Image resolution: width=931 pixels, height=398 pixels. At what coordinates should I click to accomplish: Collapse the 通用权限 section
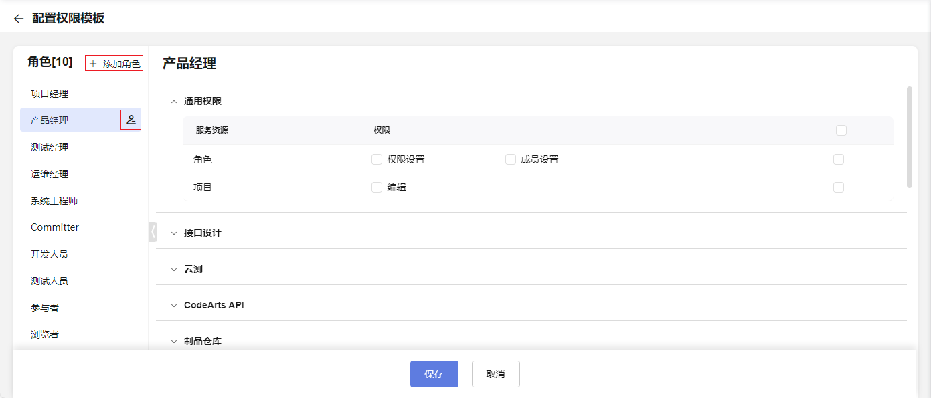[x=174, y=102]
